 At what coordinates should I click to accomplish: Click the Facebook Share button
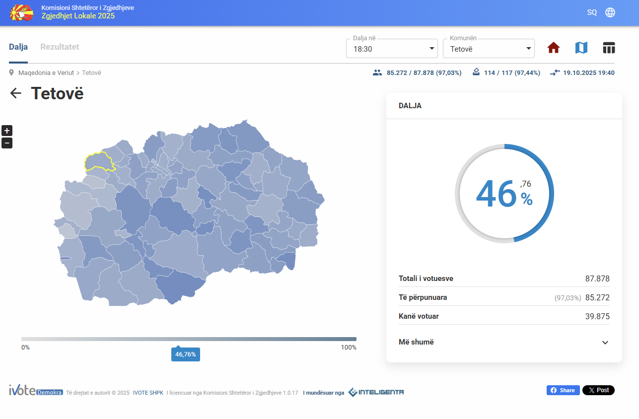tap(563, 390)
